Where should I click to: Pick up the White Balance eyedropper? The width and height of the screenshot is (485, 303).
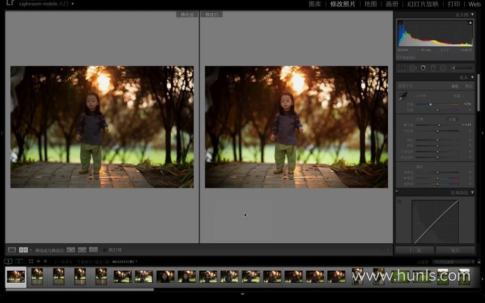pos(403,96)
